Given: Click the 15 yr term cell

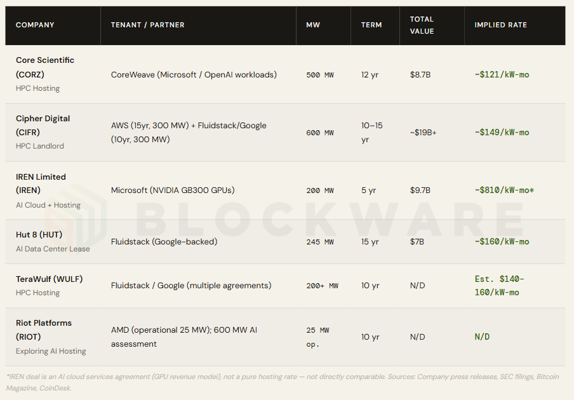Looking at the screenshot, I should 370,241.
